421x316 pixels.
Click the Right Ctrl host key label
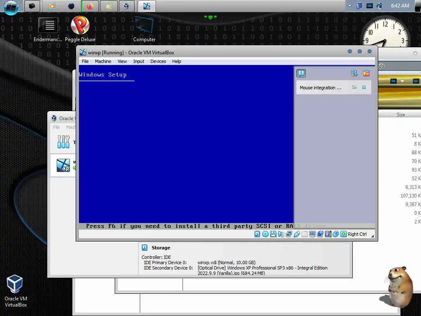(x=357, y=234)
